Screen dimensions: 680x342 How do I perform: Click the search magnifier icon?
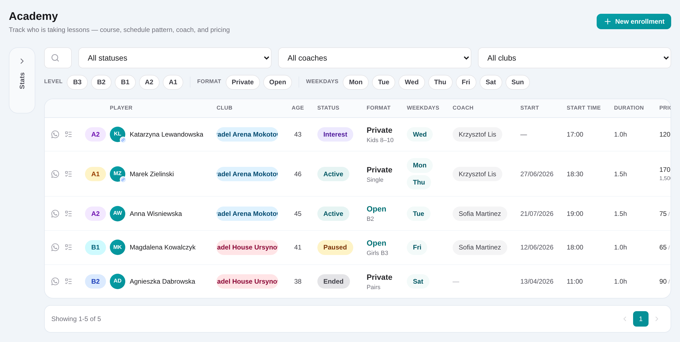(55, 58)
